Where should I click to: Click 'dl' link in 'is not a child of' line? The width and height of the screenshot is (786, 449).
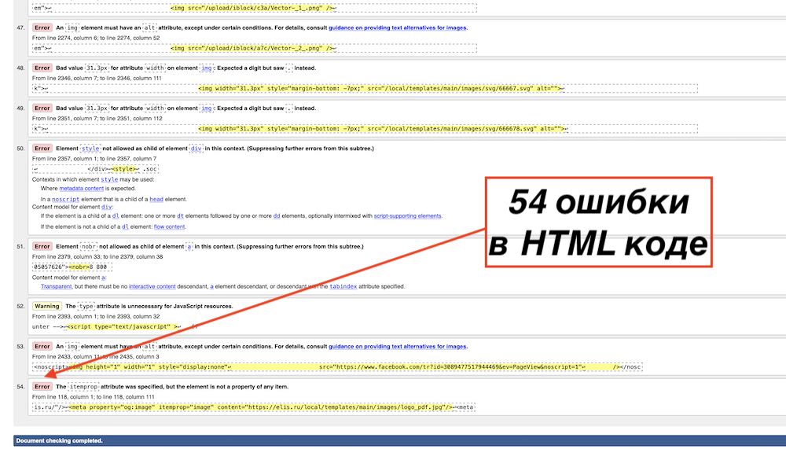125,226
